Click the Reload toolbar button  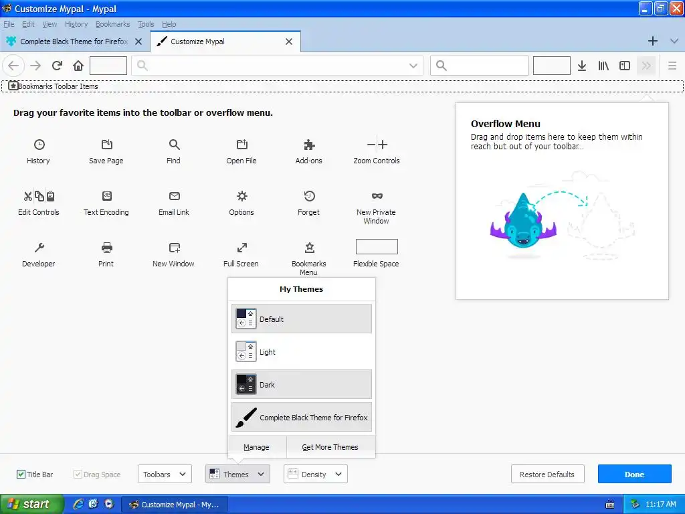coord(57,66)
